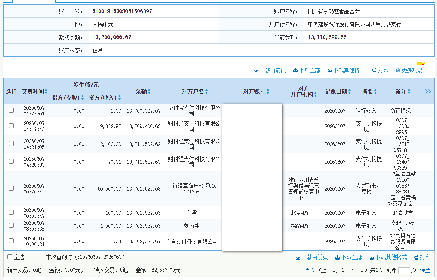Viewport: 437px width, 280px height.
Task: Select the 04:21:05 transaction checkbox
Action: click(12, 144)
